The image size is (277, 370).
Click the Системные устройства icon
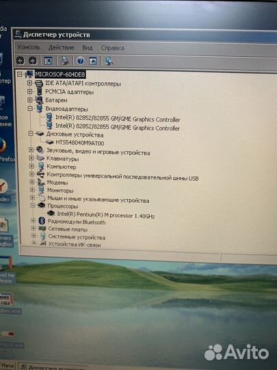click(x=42, y=236)
